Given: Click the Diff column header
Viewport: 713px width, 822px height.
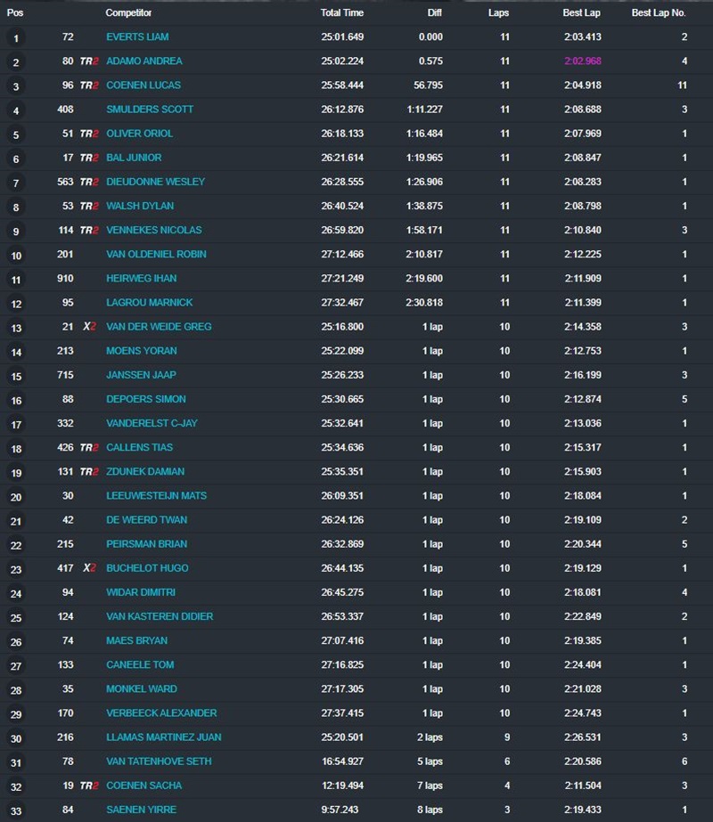Looking at the screenshot, I should click(434, 13).
